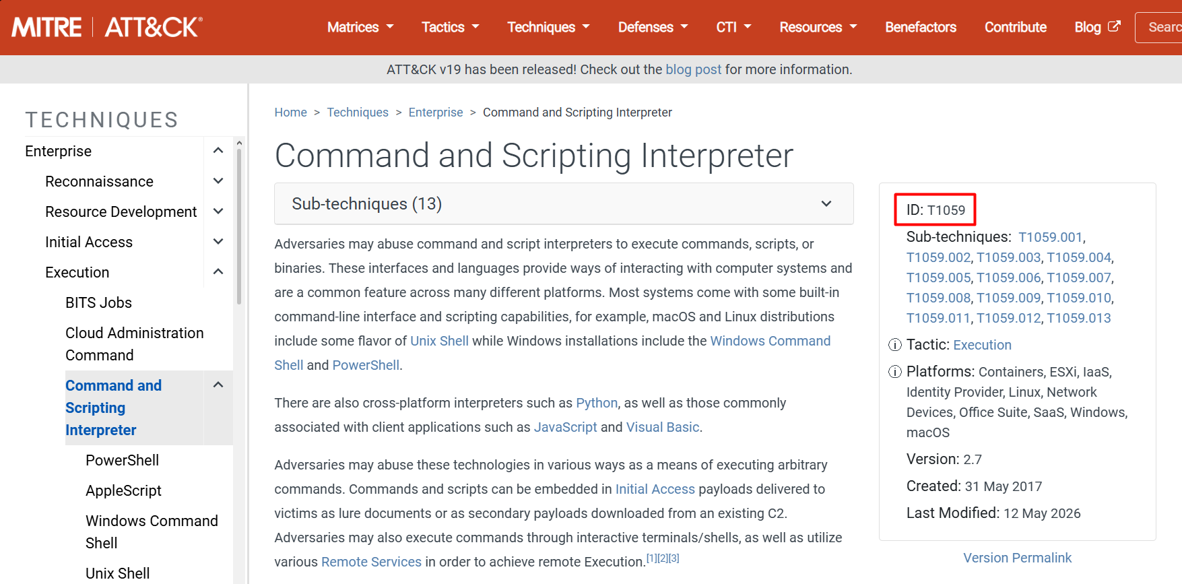Click the sidebar vertical scrollbar
This screenshot has width=1182, height=584.
[239, 226]
